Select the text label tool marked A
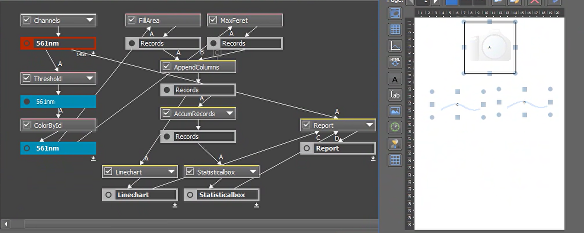This screenshot has height=233, width=584. (x=395, y=79)
